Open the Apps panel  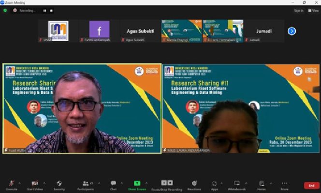pos(214,185)
